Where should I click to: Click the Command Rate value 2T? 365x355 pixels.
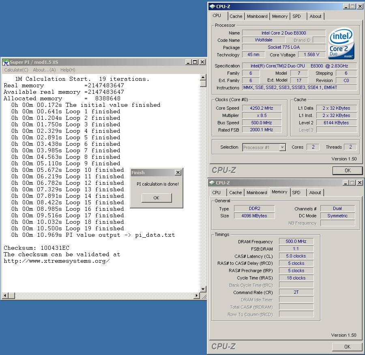296,292
